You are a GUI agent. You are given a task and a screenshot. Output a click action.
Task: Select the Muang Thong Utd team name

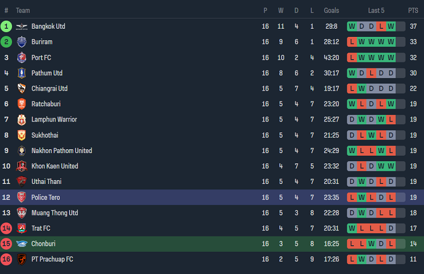54,213
